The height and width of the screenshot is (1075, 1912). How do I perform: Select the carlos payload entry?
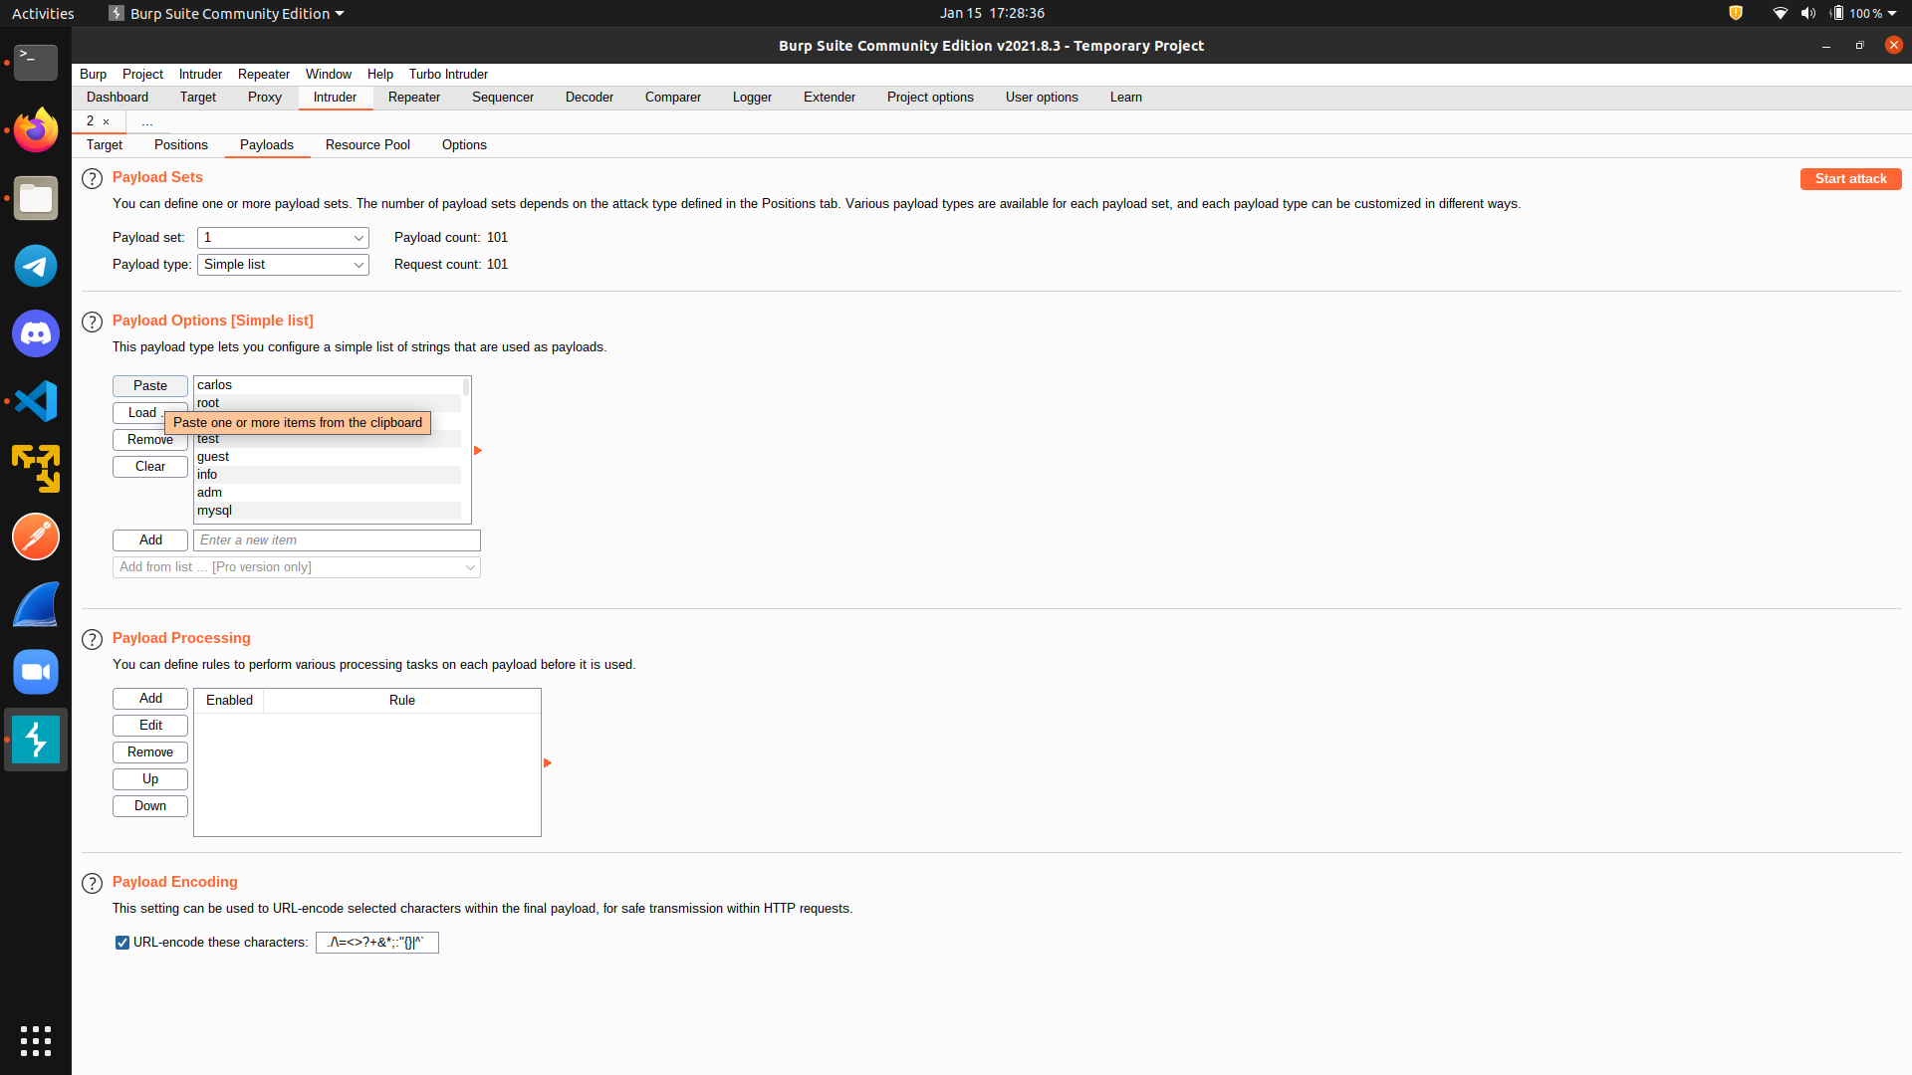click(328, 385)
